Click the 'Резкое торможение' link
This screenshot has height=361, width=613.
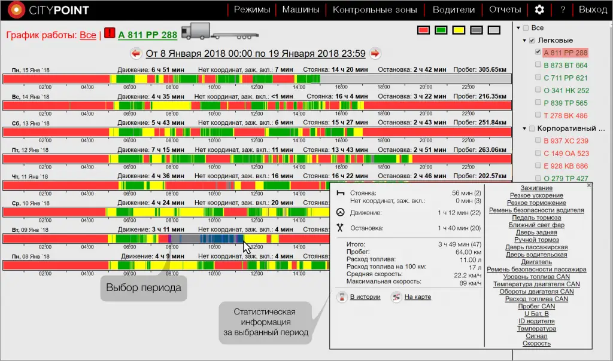point(536,203)
